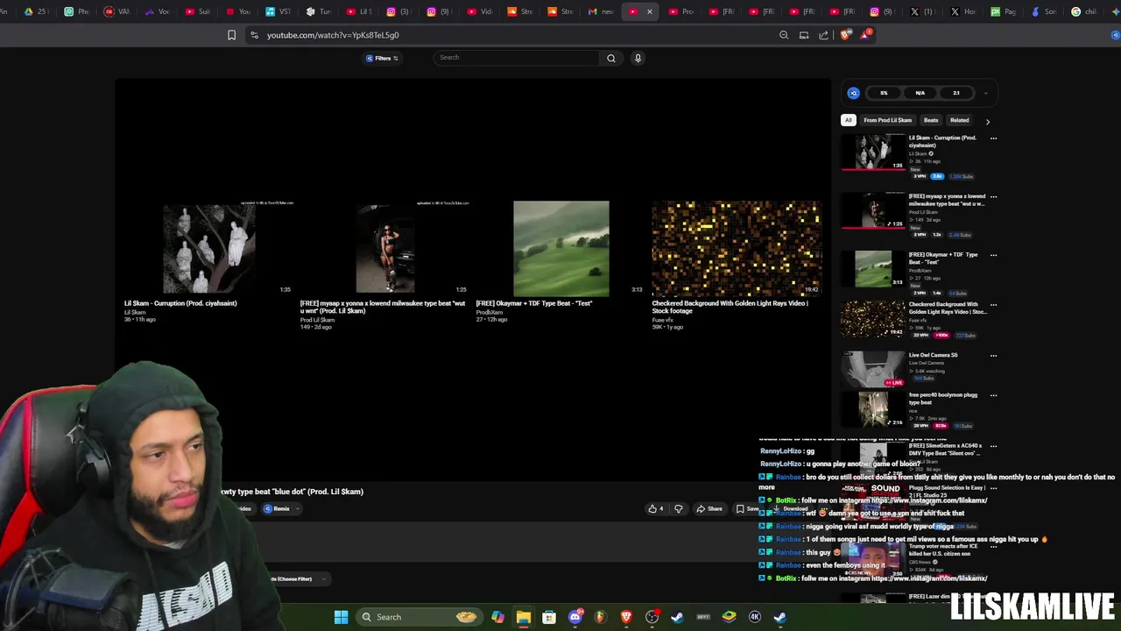Image resolution: width=1121 pixels, height=631 pixels.
Task: Expand the vidIQ stats panel chevron
Action: coord(985,93)
